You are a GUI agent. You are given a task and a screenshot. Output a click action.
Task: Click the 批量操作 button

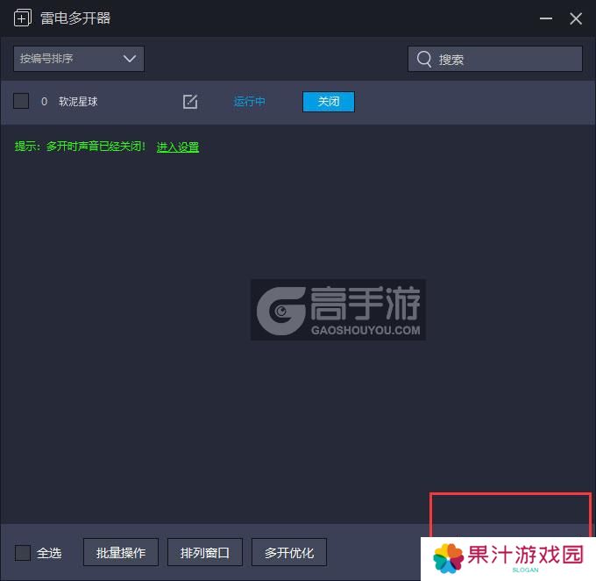tap(121, 552)
